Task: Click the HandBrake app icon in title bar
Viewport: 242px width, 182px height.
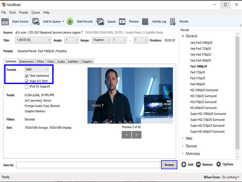Action: coord(3,4)
